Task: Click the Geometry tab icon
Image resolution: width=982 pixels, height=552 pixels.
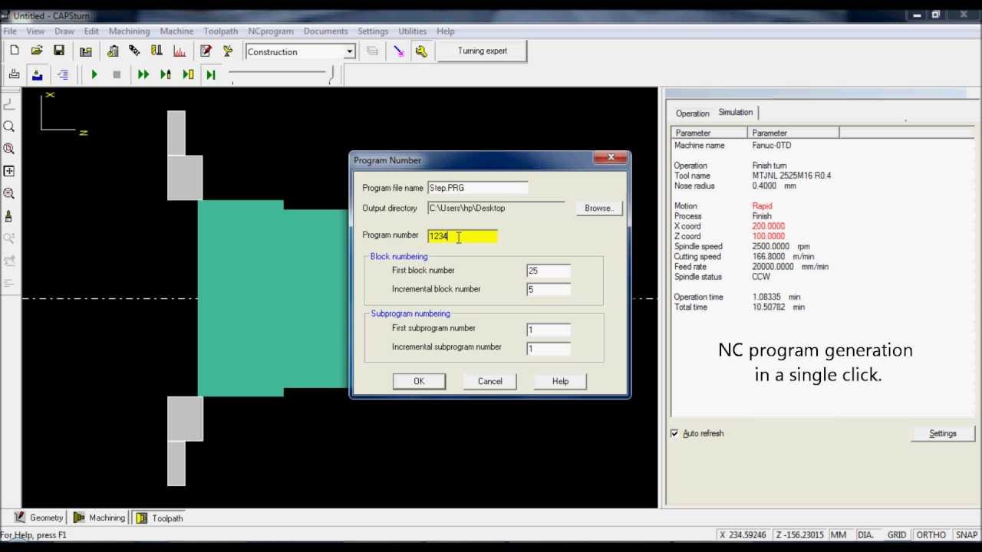Action: [x=20, y=517]
